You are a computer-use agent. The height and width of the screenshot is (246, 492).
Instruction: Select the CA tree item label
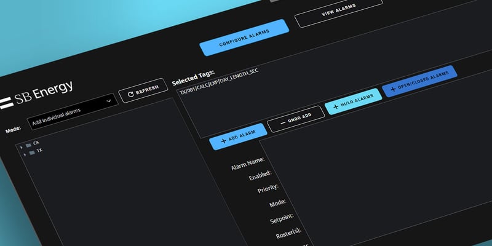36,143
